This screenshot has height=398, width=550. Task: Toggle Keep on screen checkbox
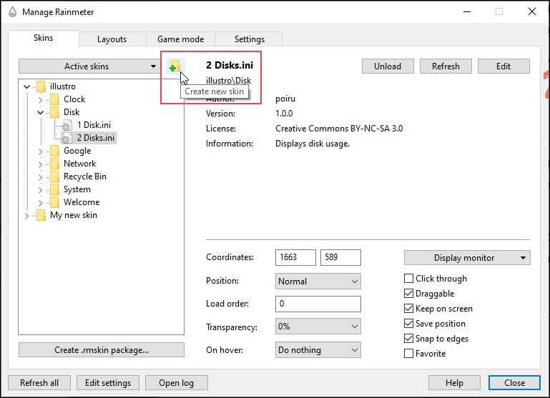(x=408, y=309)
